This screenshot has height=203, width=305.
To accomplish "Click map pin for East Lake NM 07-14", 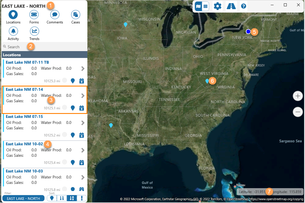I will coord(73,108).
